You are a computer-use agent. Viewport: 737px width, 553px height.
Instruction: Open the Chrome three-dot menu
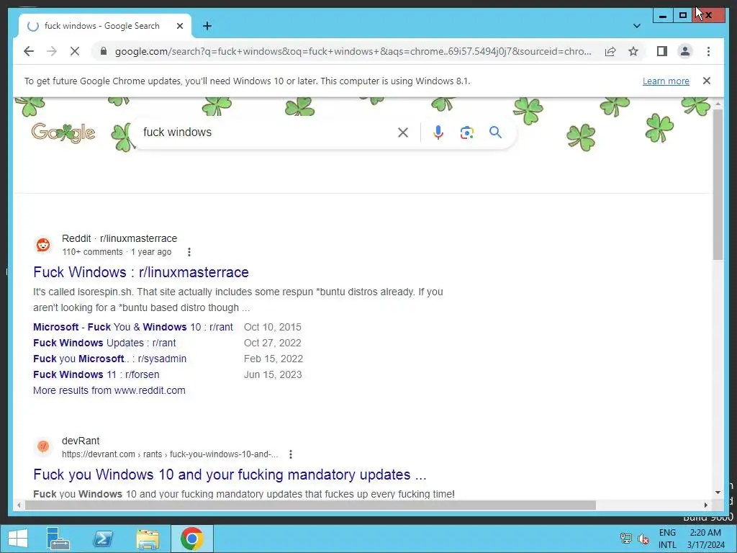point(708,51)
